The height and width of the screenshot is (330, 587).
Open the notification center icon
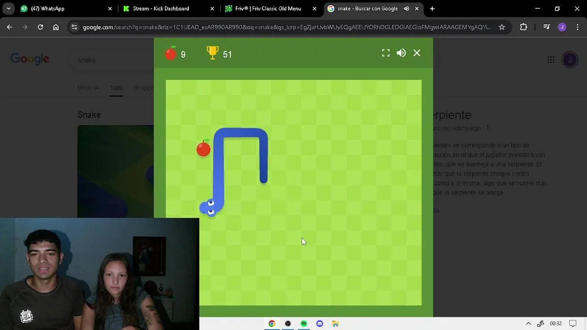tap(573, 324)
